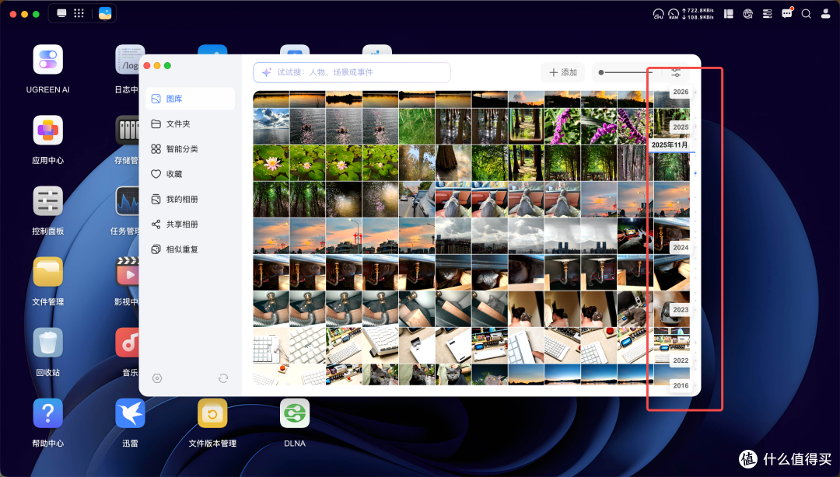View RAM usage indicator in top bar
The image size is (840, 477).
pyautogui.click(x=674, y=14)
